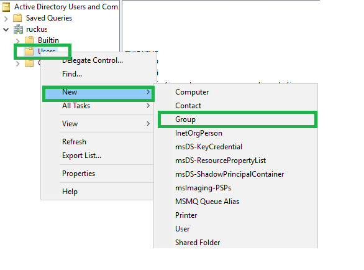Collapse the ruckus domain node
Image resolution: width=364 pixels, height=270 pixels.
(x=6, y=29)
